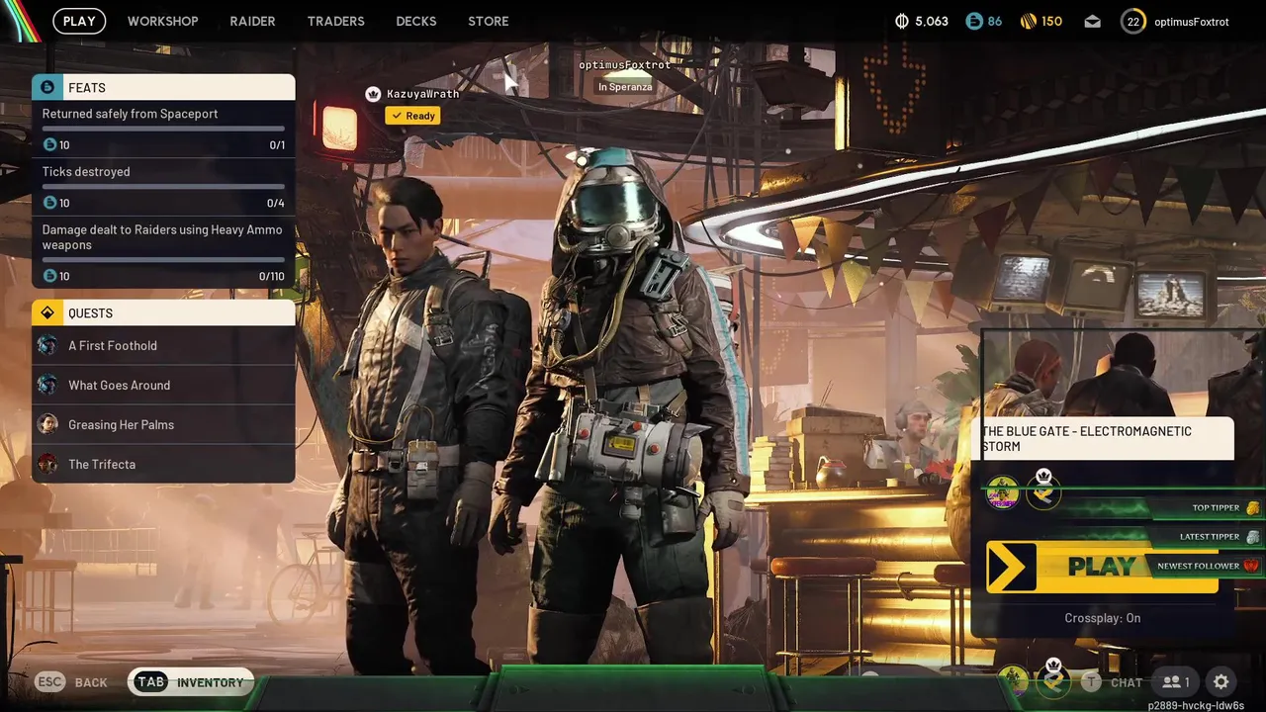Open the level 22 player badge
This screenshot has height=712, width=1266.
[1132, 21]
